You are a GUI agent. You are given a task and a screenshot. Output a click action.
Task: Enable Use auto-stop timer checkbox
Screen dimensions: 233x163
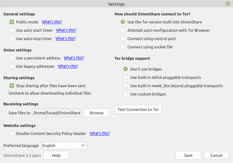click(x=12, y=39)
